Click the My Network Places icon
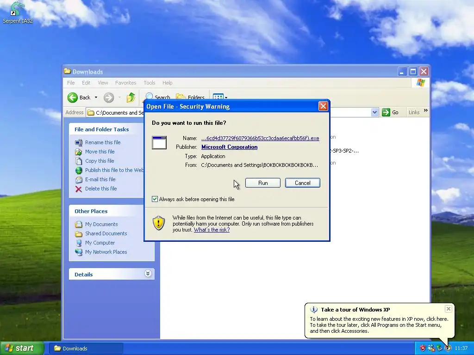This screenshot has width=474, height=355. coord(79,252)
